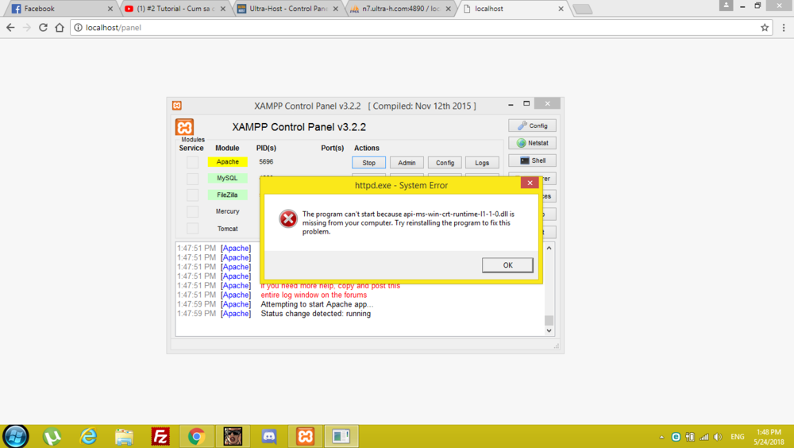Switch to n7.ultra-h.com phpMyAdmin tab
The height and width of the screenshot is (448, 794).
point(399,9)
